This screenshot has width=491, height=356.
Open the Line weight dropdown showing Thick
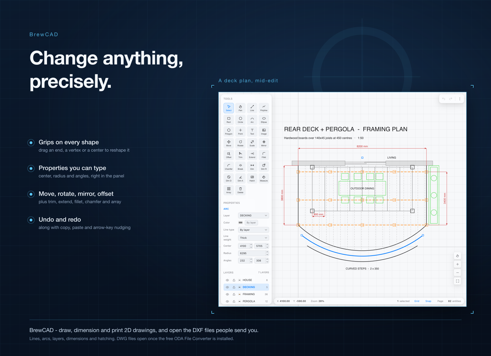[253, 238]
